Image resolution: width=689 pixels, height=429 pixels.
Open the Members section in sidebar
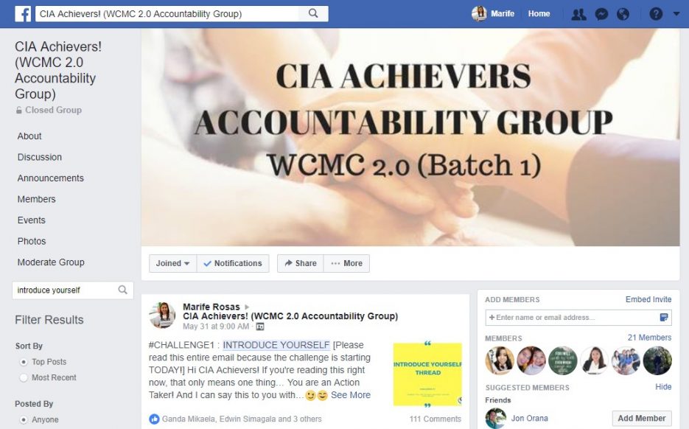pos(36,199)
